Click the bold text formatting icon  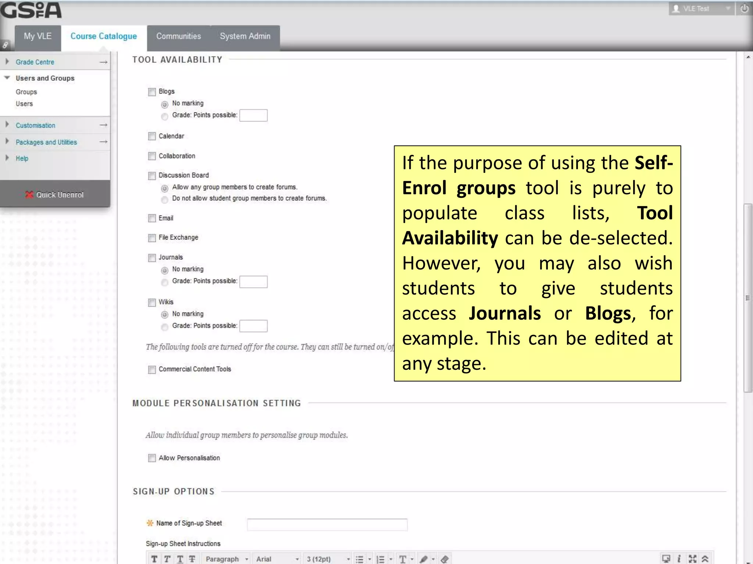[154, 559]
